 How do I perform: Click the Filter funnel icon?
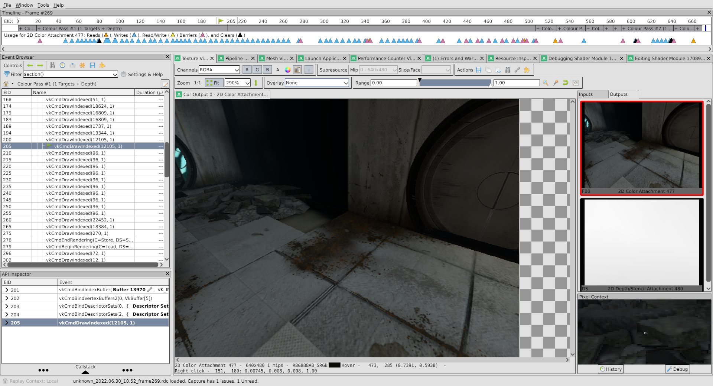(x=6, y=74)
